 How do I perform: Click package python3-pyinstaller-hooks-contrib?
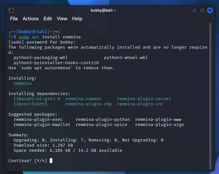(56, 63)
